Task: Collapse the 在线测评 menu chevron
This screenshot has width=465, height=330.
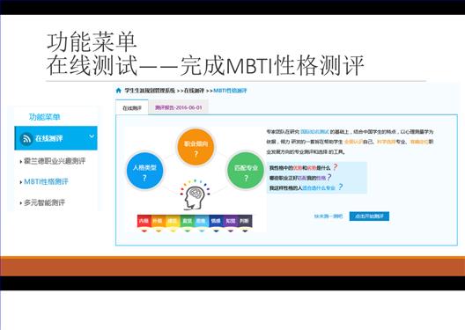Action: click(92, 136)
